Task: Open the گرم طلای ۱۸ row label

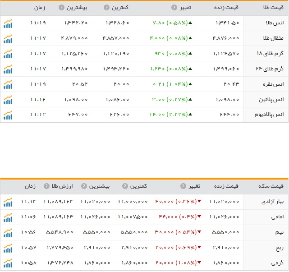Action: click(x=270, y=54)
